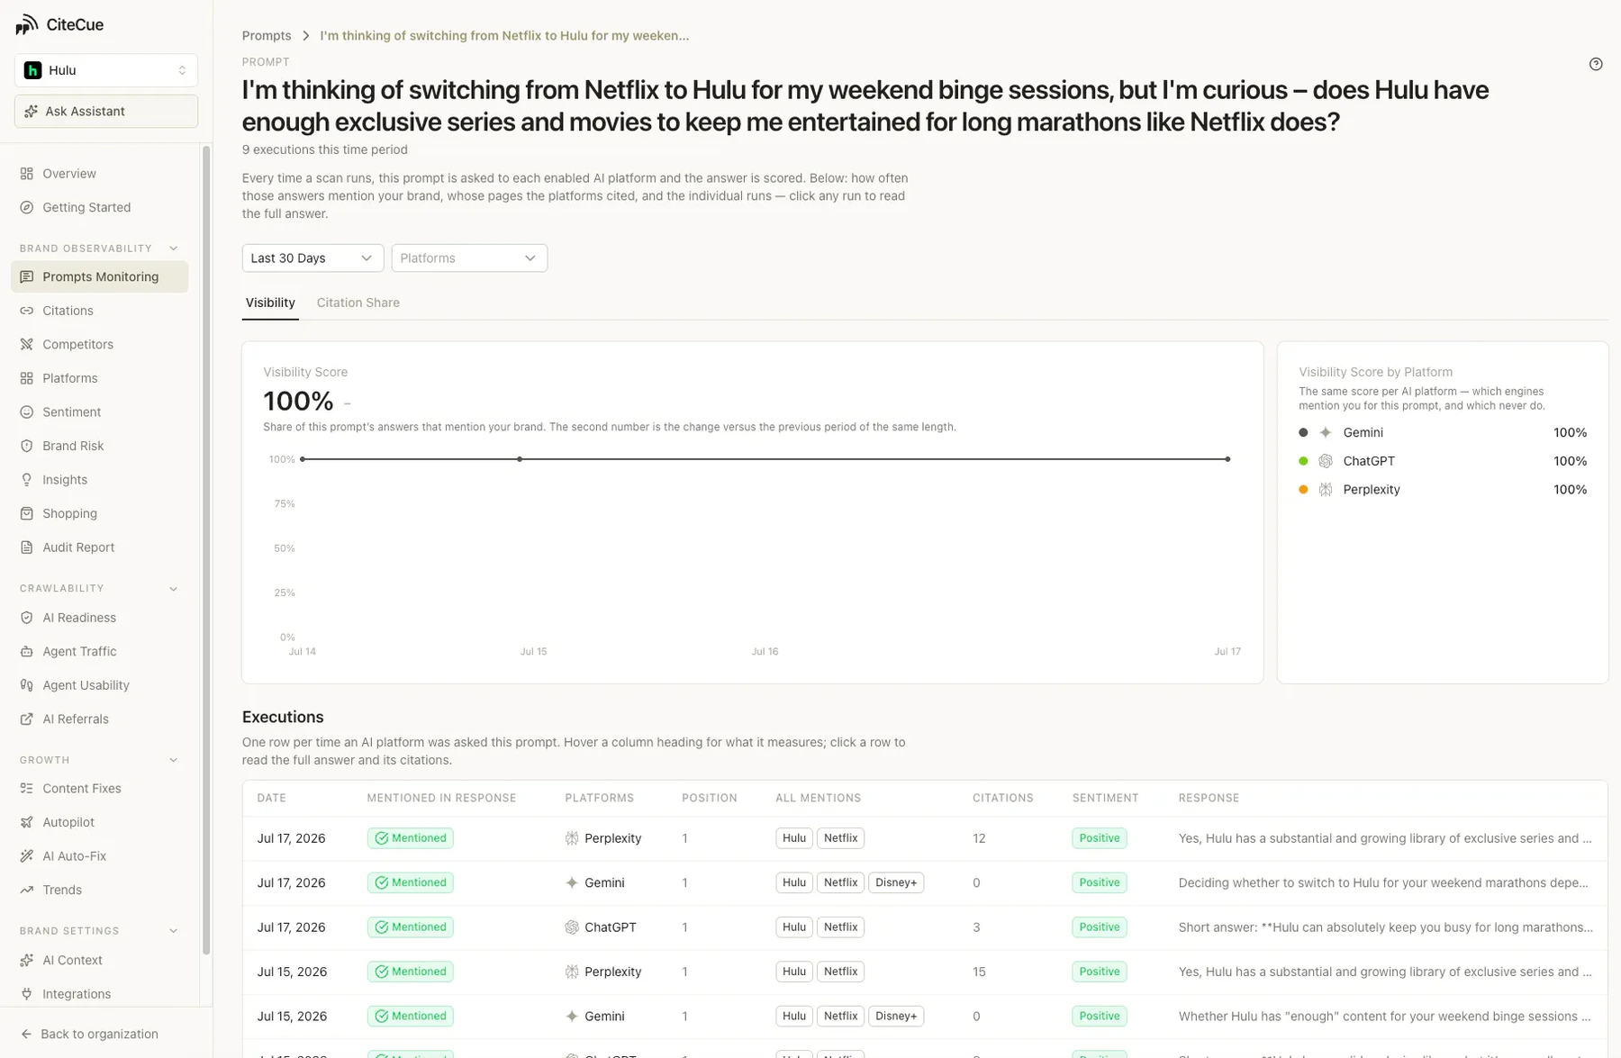The height and width of the screenshot is (1058, 1621).
Task: Click the dark Gemini legend dot
Action: (1303, 432)
